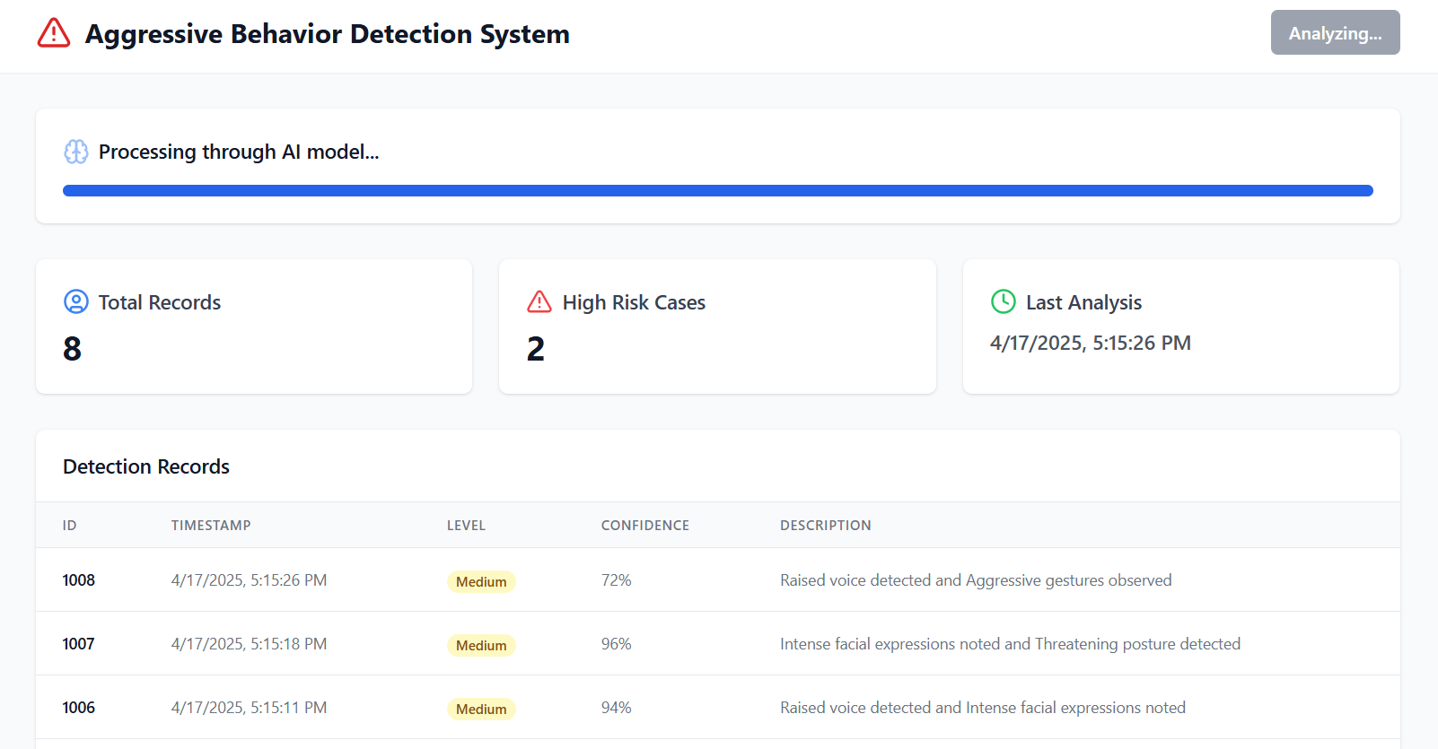Select record ID 1006

[79, 708]
